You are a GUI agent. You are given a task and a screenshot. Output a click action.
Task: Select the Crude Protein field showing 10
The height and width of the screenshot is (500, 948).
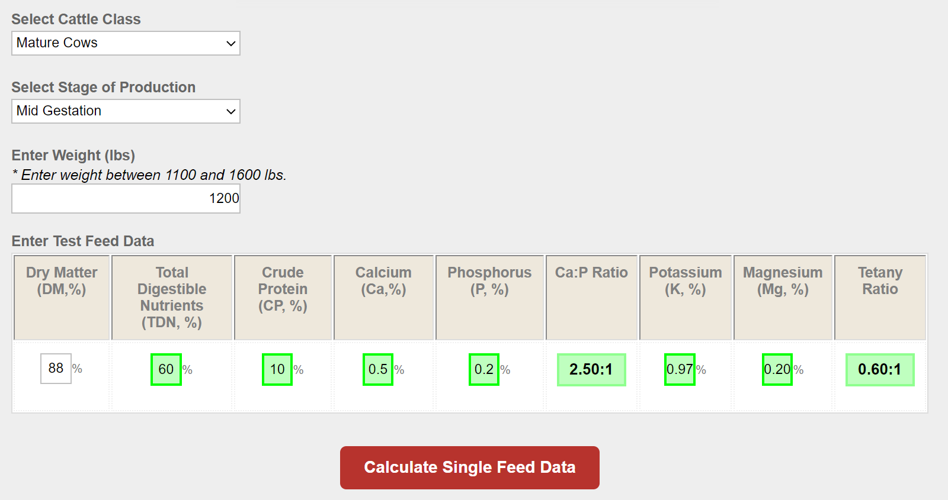pyautogui.click(x=277, y=369)
